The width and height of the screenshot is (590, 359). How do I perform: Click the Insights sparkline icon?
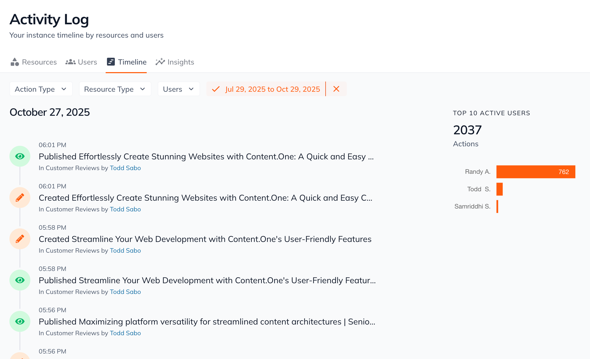point(160,62)
